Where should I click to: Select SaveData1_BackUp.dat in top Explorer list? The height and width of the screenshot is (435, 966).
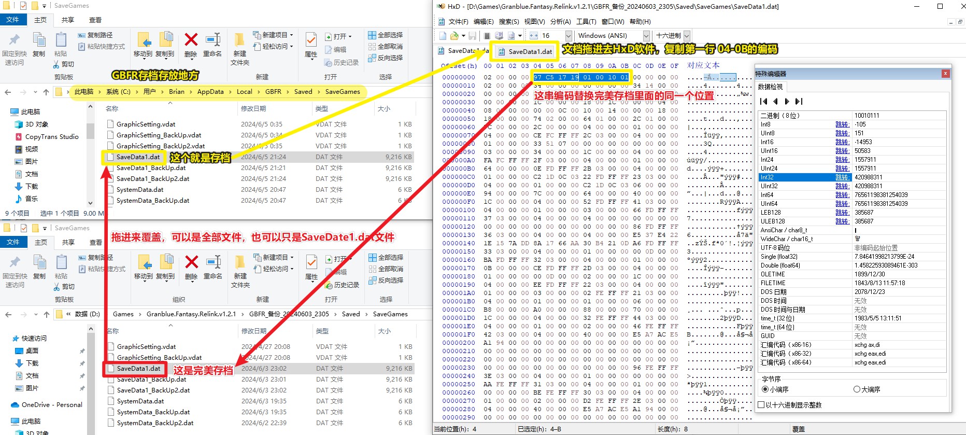[x=151, y=167]
